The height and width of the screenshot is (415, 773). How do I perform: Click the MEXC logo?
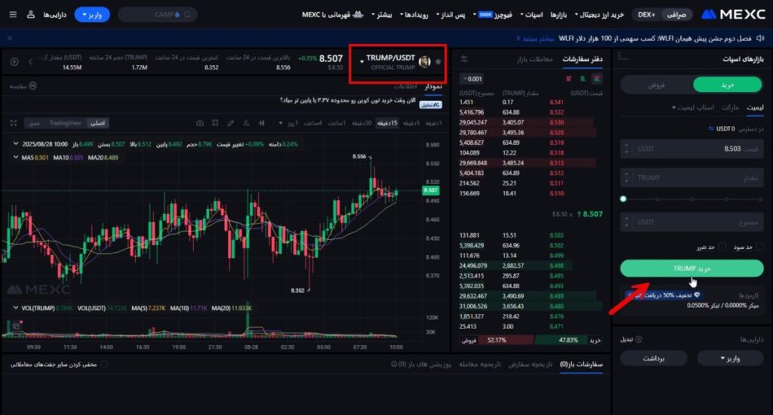tap(733, 14)
